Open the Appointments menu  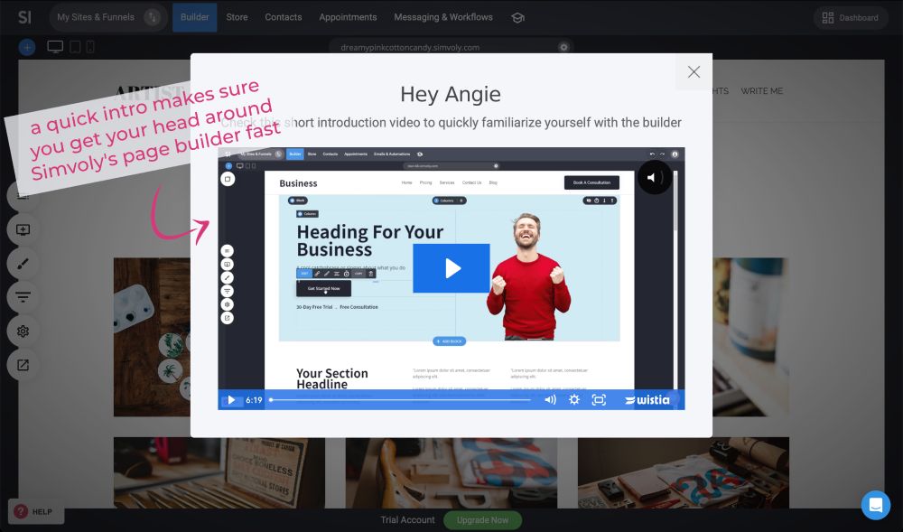point(348,17)
